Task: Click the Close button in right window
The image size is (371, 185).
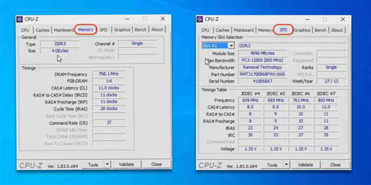Action: [x=335, y=165]
